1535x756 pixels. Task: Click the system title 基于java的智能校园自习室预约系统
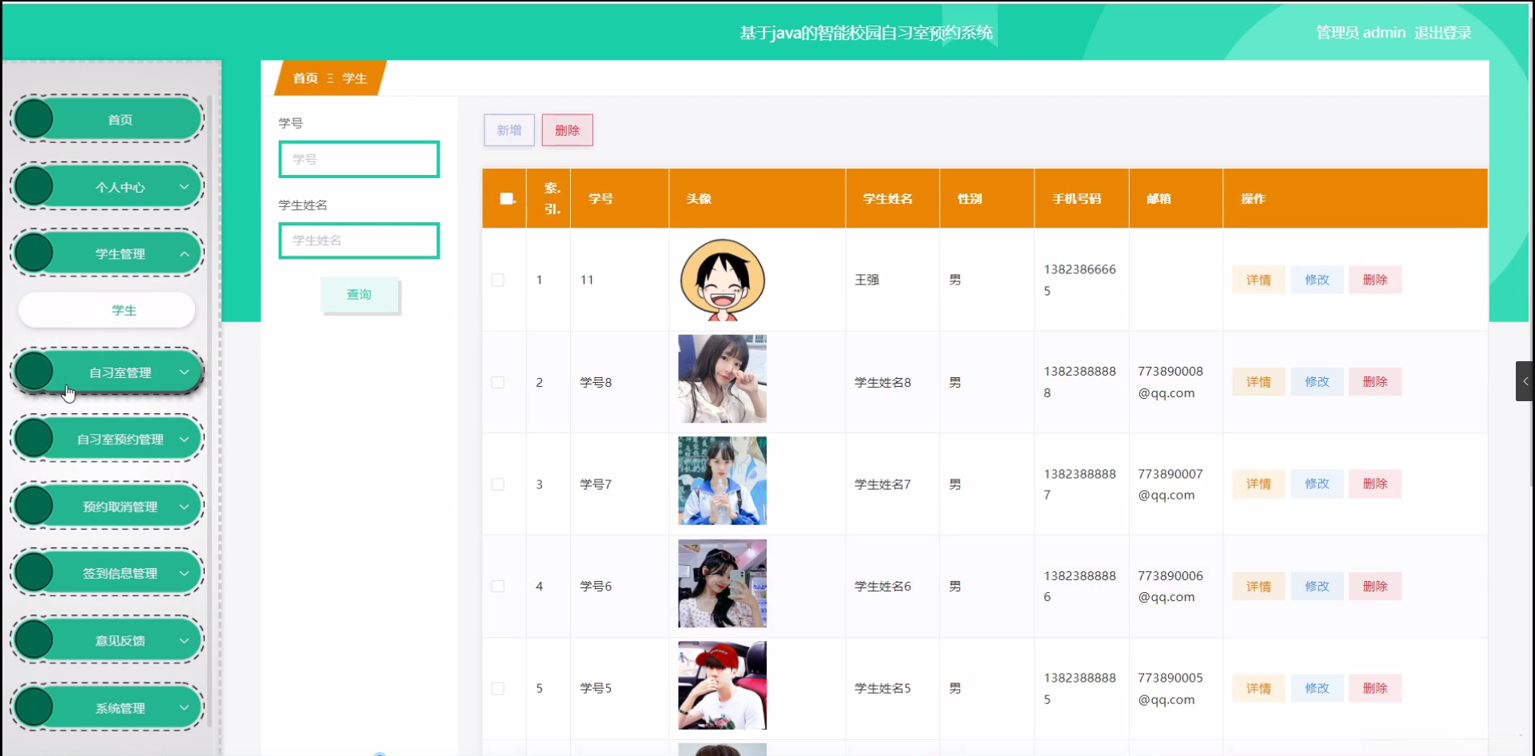[x=866, y=33]
